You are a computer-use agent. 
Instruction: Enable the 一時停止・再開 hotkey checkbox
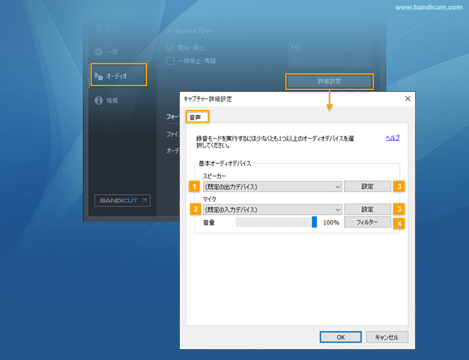tap(170, 61)
